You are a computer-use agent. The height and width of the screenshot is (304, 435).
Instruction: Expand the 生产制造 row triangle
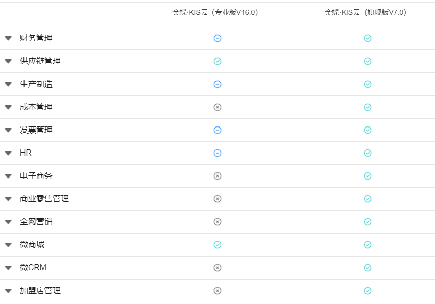click(8, 84)
